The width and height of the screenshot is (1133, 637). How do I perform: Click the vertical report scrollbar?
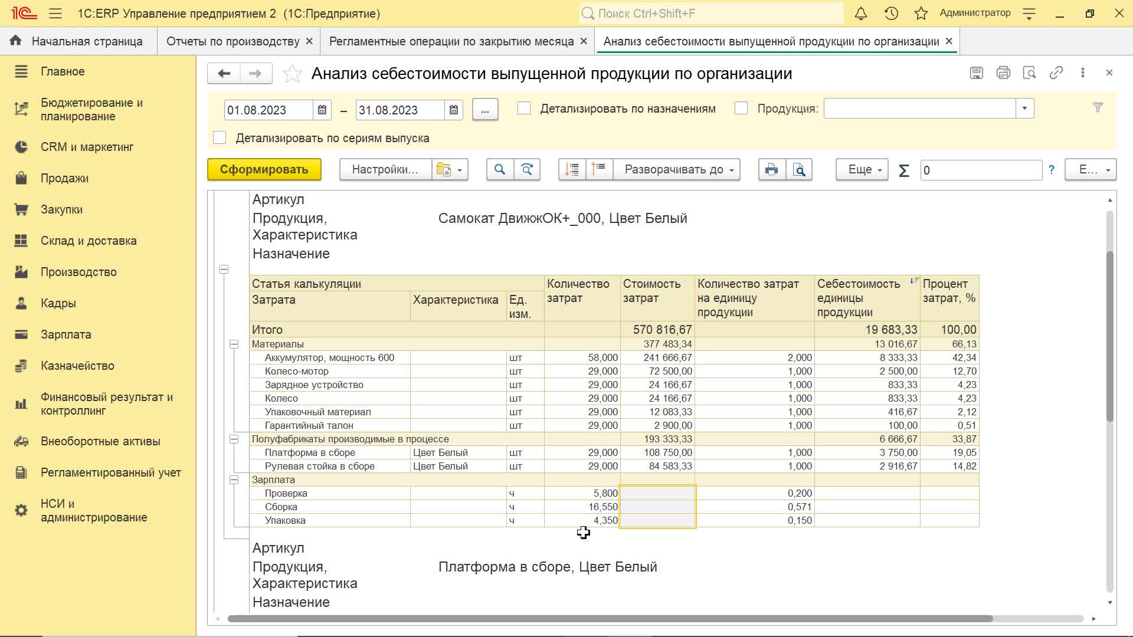pos(1110,336)
